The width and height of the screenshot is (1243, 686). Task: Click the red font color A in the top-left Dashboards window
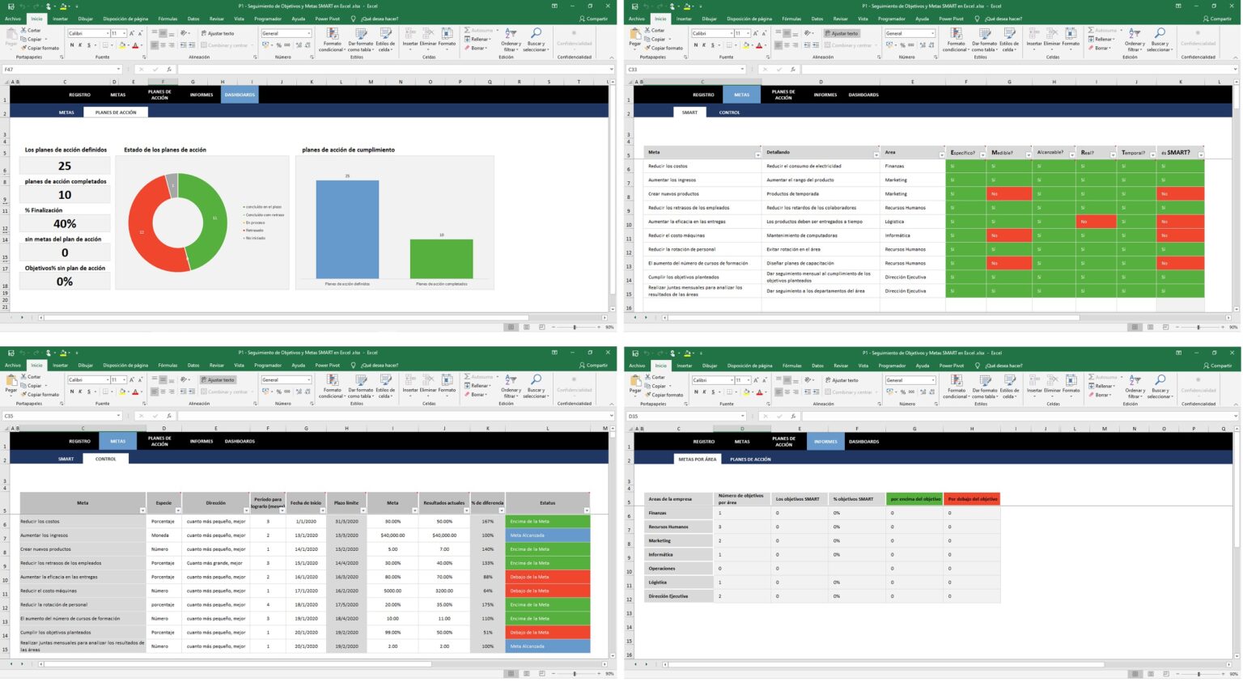coord(136,45)
